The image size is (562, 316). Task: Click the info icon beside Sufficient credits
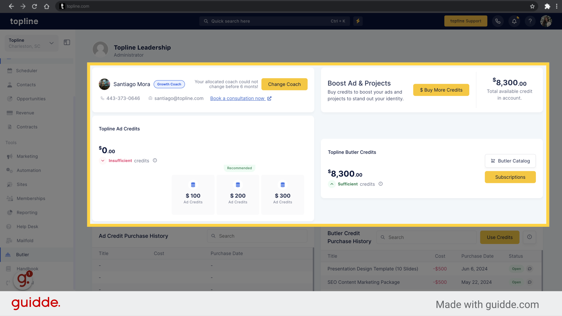click(381, 184)
